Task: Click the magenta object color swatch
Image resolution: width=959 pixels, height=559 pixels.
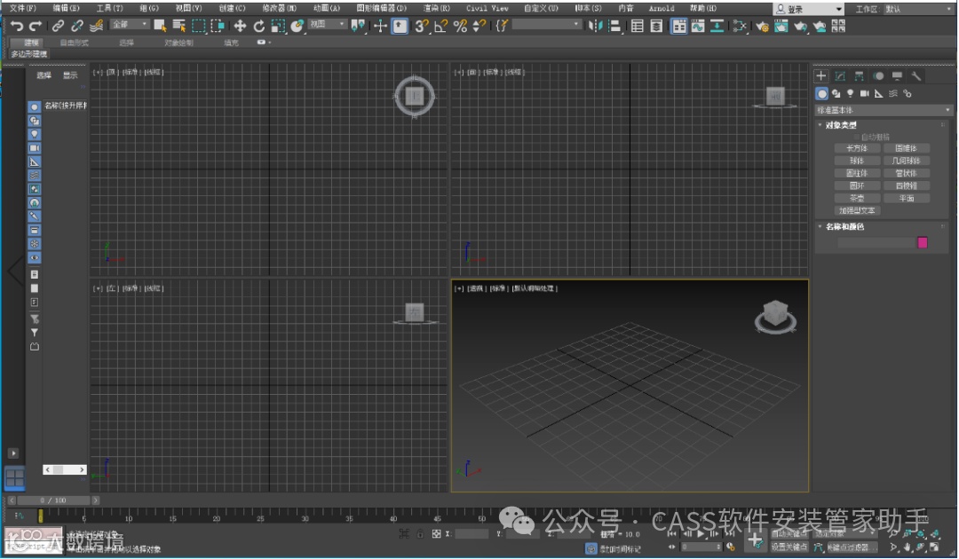Action: point(923,242)
